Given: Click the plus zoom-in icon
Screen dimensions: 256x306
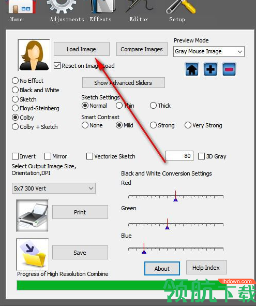Looking at the screenshot, I should (x=210, y=69).
